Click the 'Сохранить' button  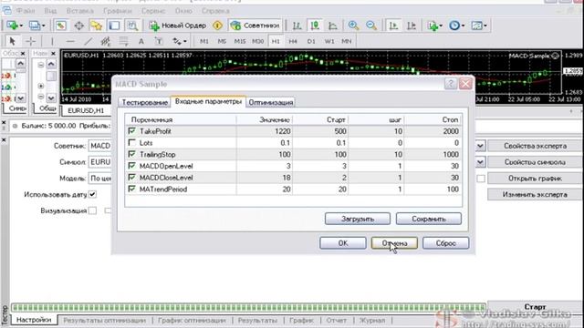click(429, 219)
